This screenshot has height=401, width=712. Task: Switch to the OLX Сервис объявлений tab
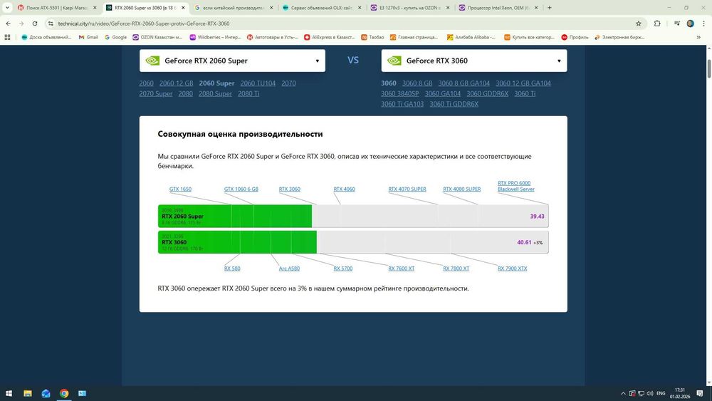click(322, 8)
